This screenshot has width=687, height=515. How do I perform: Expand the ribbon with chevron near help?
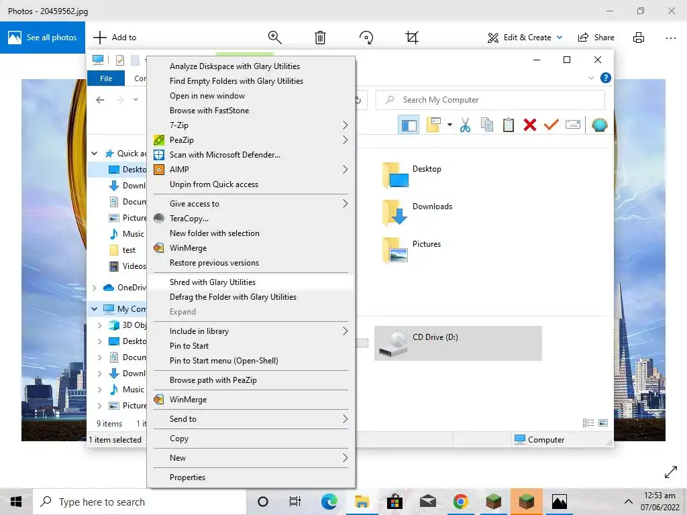(x=590, y=78)
